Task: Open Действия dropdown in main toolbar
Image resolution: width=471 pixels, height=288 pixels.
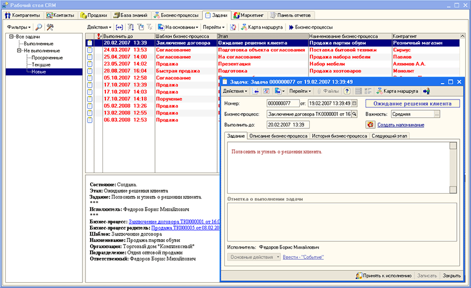Action: 99,27
